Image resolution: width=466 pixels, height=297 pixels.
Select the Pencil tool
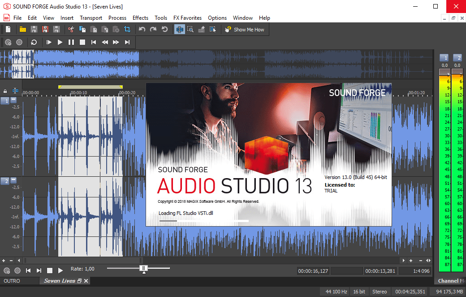pos(202,29)
